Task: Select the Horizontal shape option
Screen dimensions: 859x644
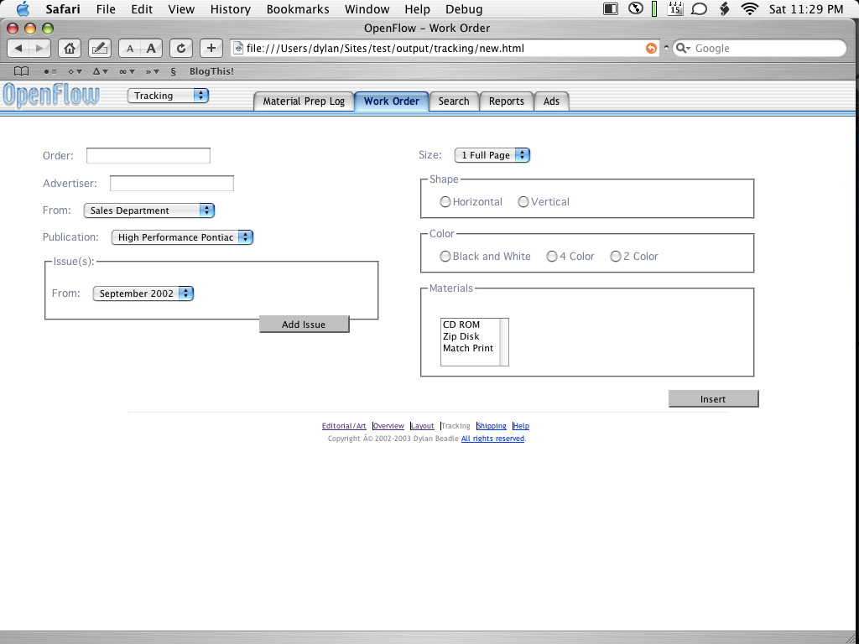Action: coord(445,202)
